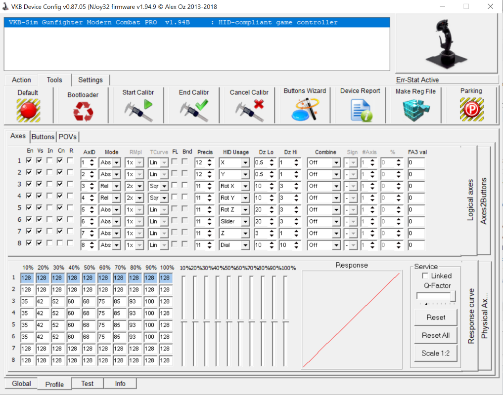The image size is (503, 395).
Task: Click row 5 curve cell under 90%
Action: pyautogui.click(x=150, y=325)
